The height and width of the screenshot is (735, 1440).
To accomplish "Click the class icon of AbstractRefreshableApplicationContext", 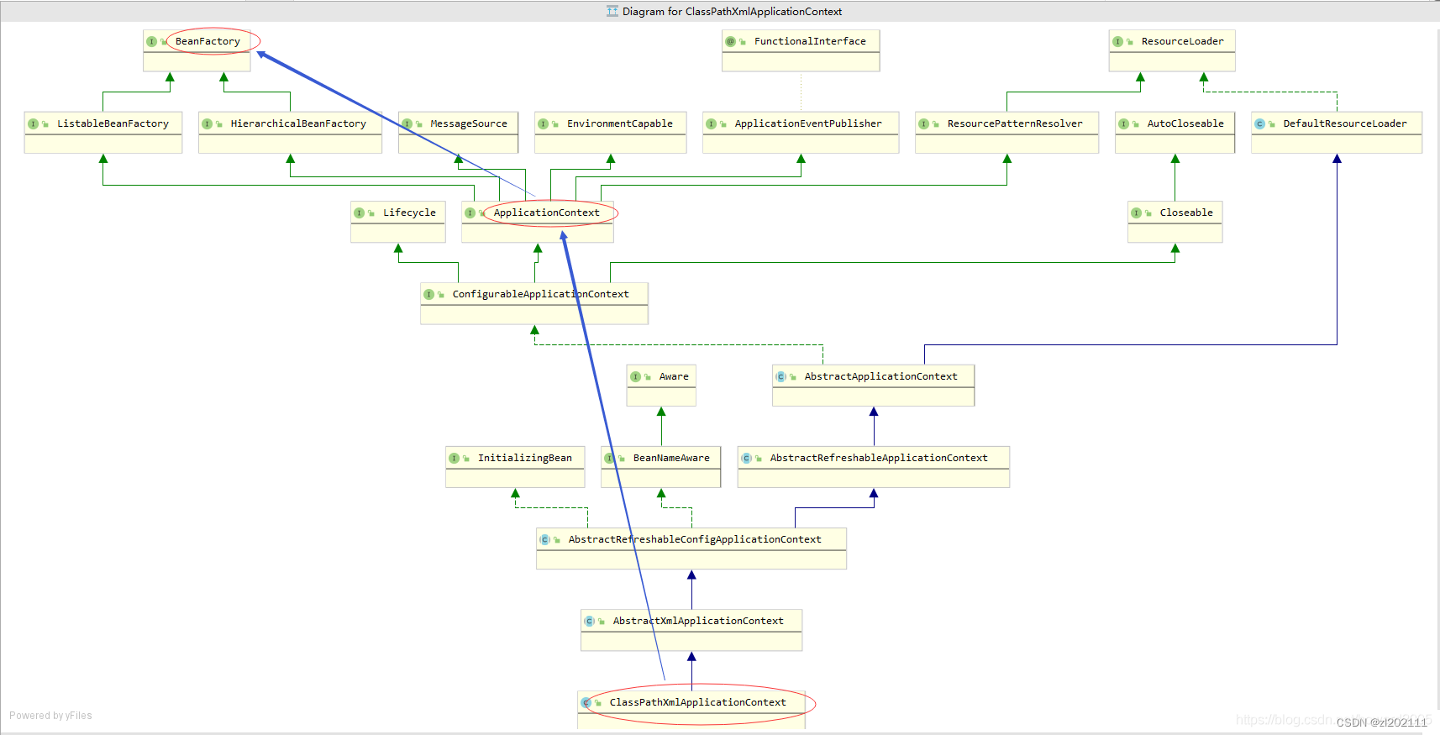I will (x=746, y=458).
